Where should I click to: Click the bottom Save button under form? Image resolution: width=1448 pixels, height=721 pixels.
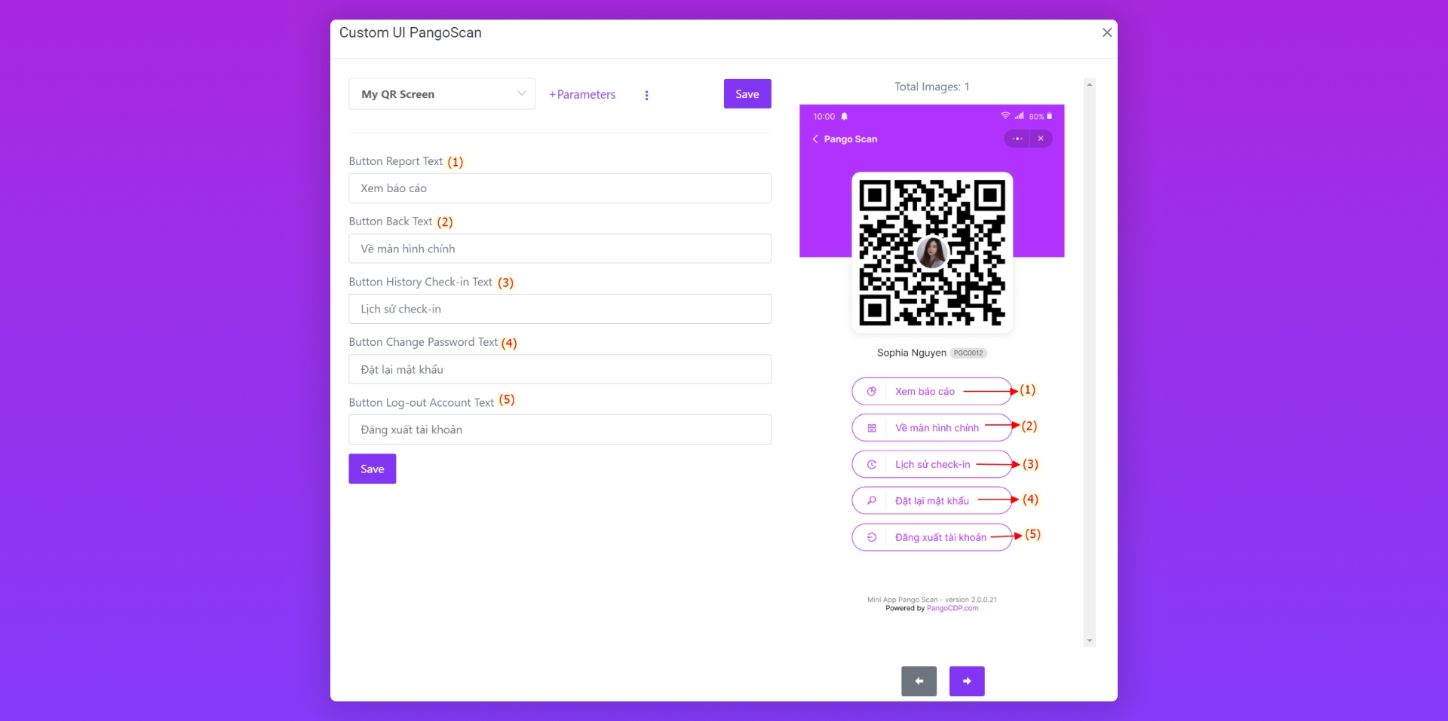tap(372, 469)
